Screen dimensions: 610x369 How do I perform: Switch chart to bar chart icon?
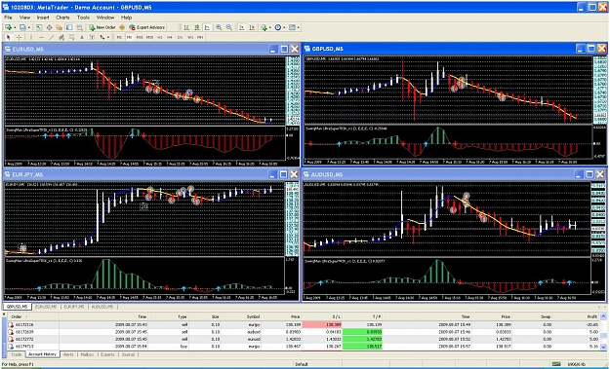186,27
